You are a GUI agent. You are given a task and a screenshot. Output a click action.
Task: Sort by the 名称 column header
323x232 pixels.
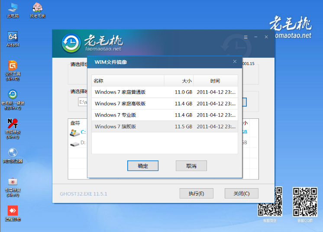[x=128, y=81]
